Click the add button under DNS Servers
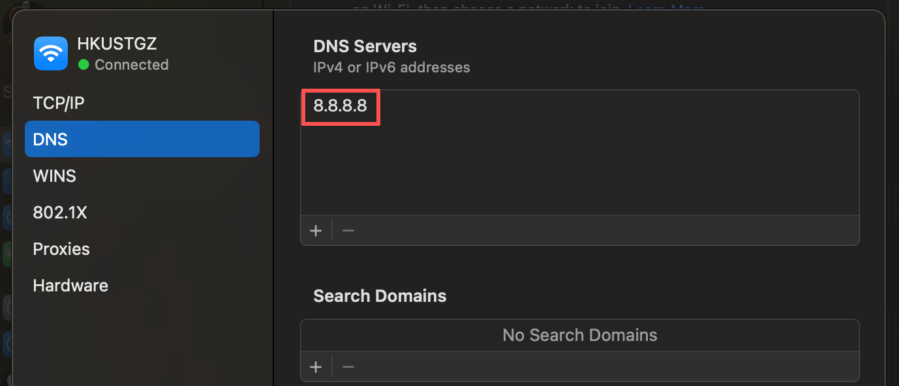 tap(316, 230)
